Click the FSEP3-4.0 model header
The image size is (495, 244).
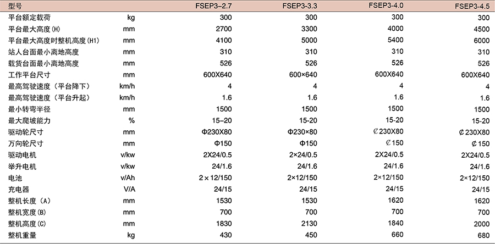[x=387, y=5]
